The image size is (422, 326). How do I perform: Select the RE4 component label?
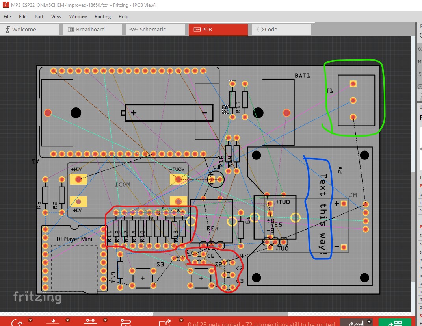213,228
